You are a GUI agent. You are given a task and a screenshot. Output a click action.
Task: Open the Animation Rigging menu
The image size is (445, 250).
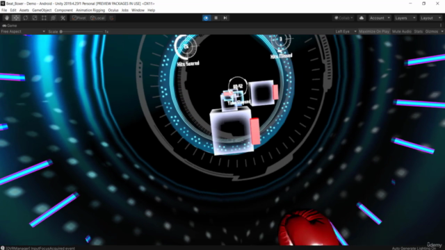[90, 10]
